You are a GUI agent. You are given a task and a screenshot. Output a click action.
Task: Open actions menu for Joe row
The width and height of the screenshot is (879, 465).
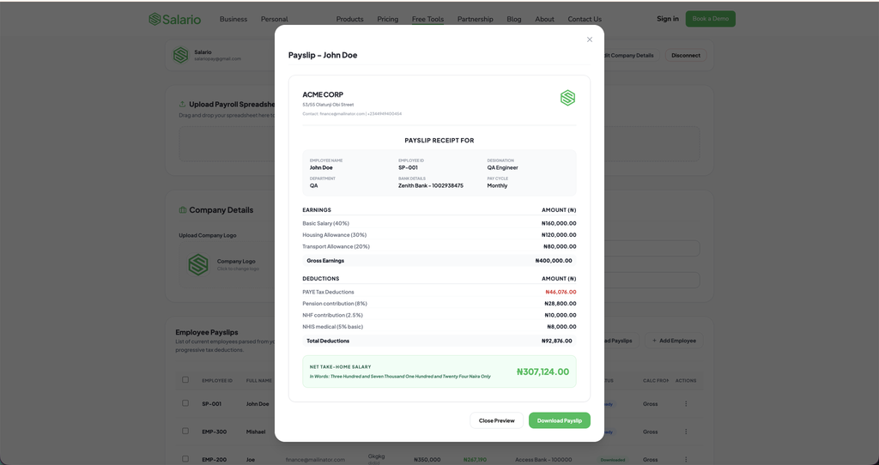[x=686, y=459]
